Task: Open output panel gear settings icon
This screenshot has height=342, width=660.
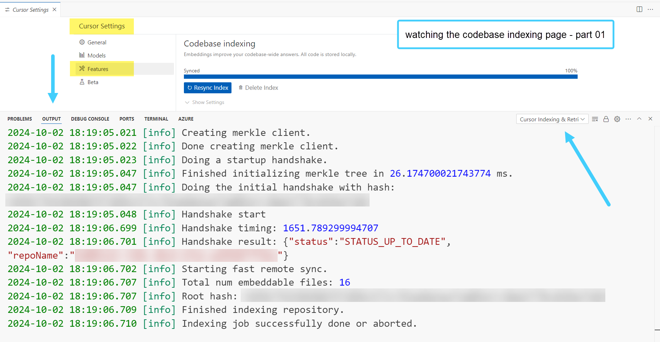Action: (617, 119)
